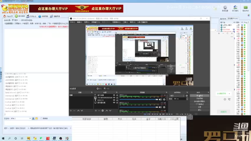Toggle visibility of 窗口采集 source
Image resolution: width=251 pixels, height=141 pixels.
tap(114, 95)
